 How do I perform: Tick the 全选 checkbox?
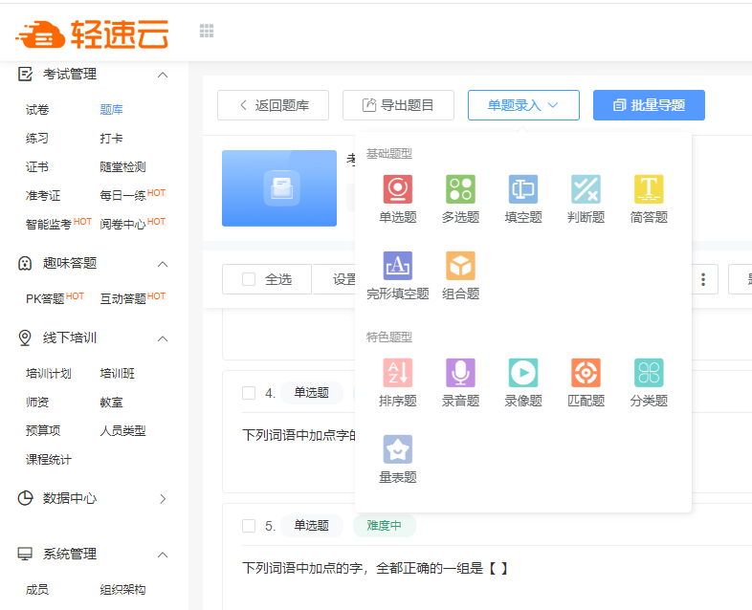point(249,279)
